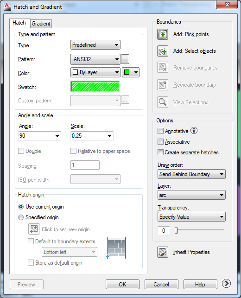Click the Recreate boundary icon
This screenshot has width=241, height=298.
(x=163, y=85)
